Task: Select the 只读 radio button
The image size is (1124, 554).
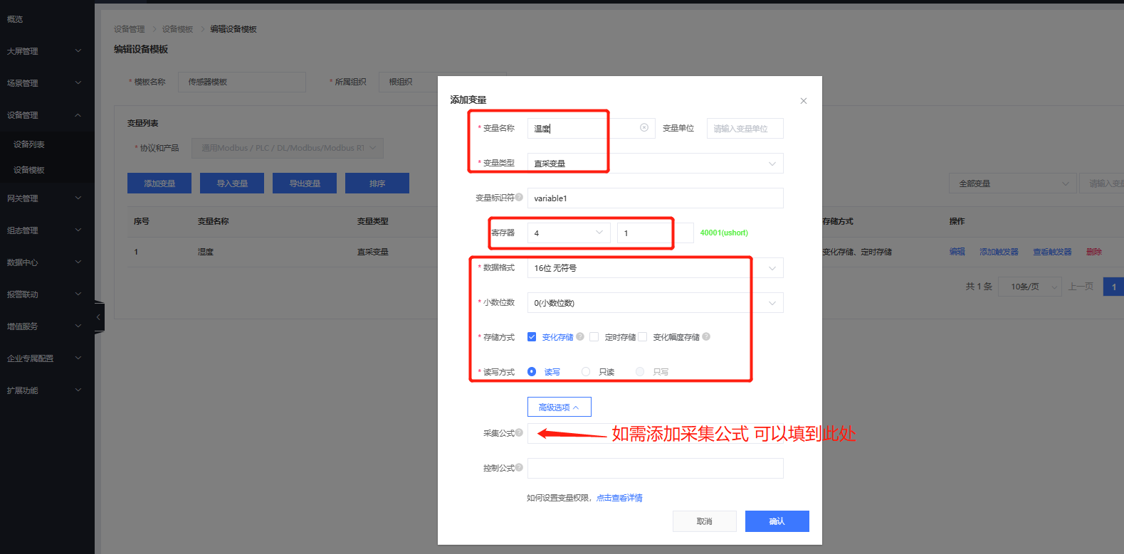Action: tap(586, 372)
